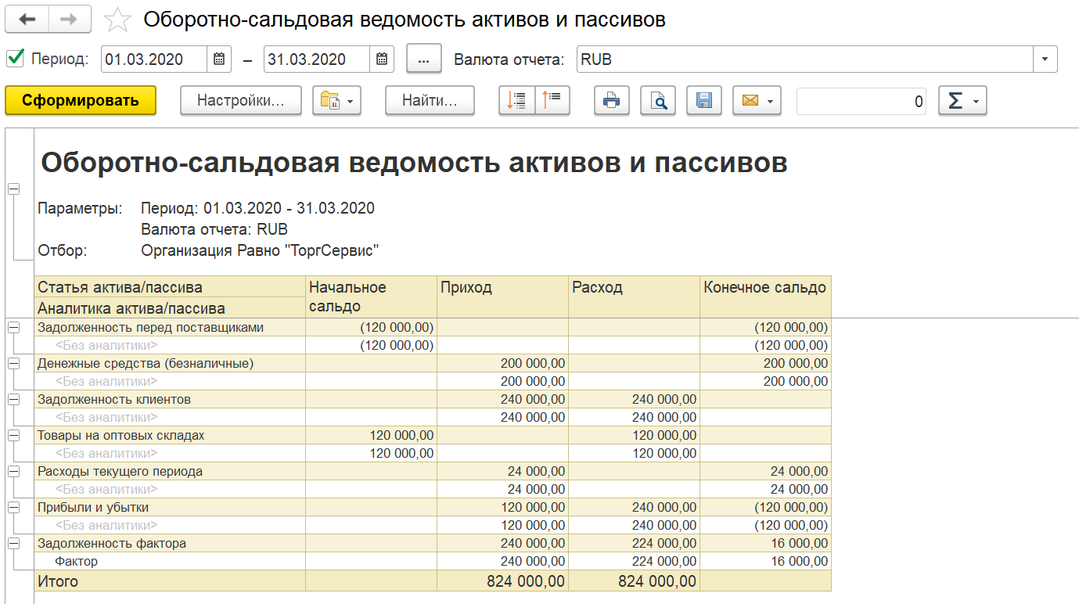The image size is (1079, 604).
Task: Toggle the Период checkbox
Action: pyautogui.click(x=14, y=59)
